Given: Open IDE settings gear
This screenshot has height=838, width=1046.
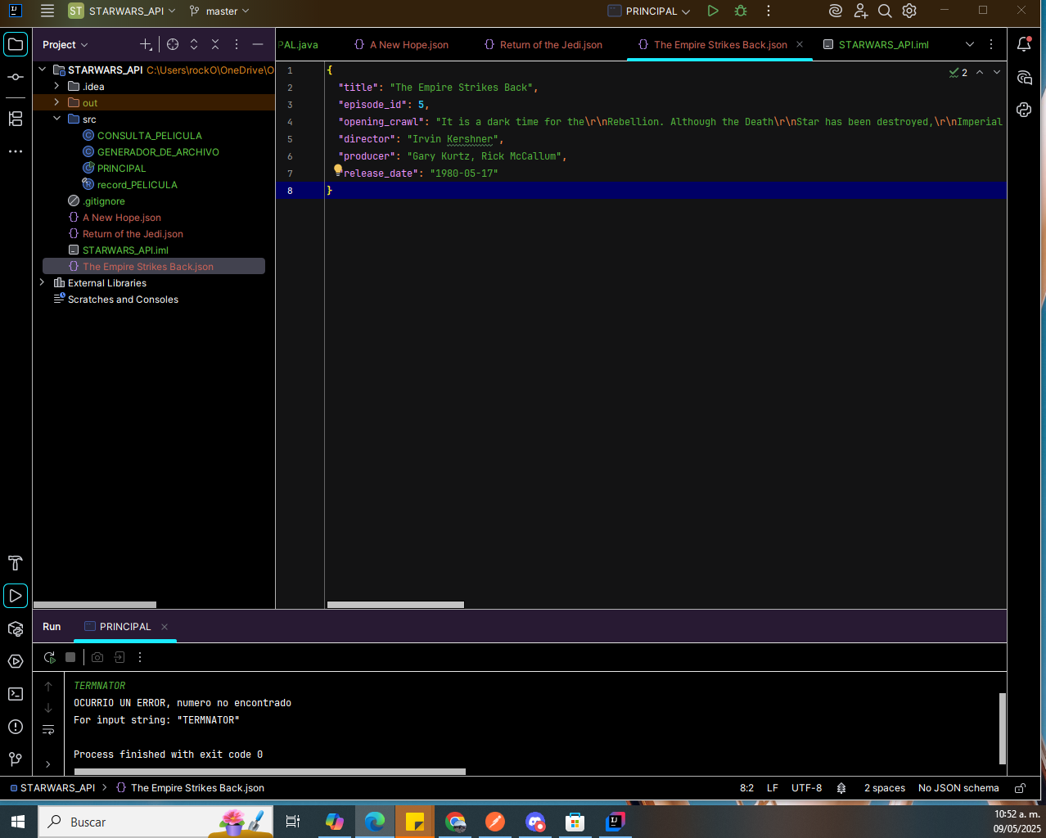Looking at the screenshot, I should tap(909, 11).
